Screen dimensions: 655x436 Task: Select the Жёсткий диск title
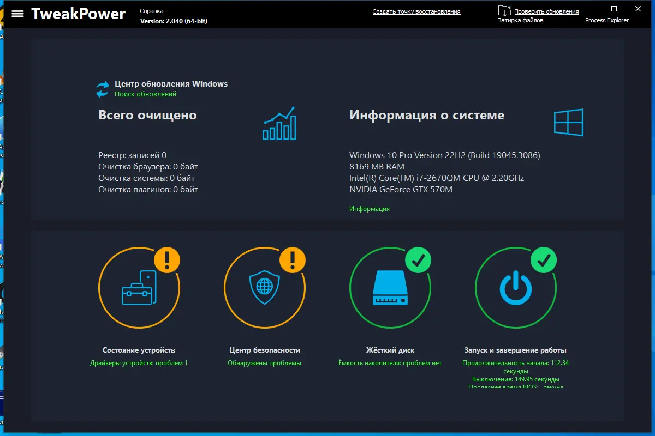[390, 350]
